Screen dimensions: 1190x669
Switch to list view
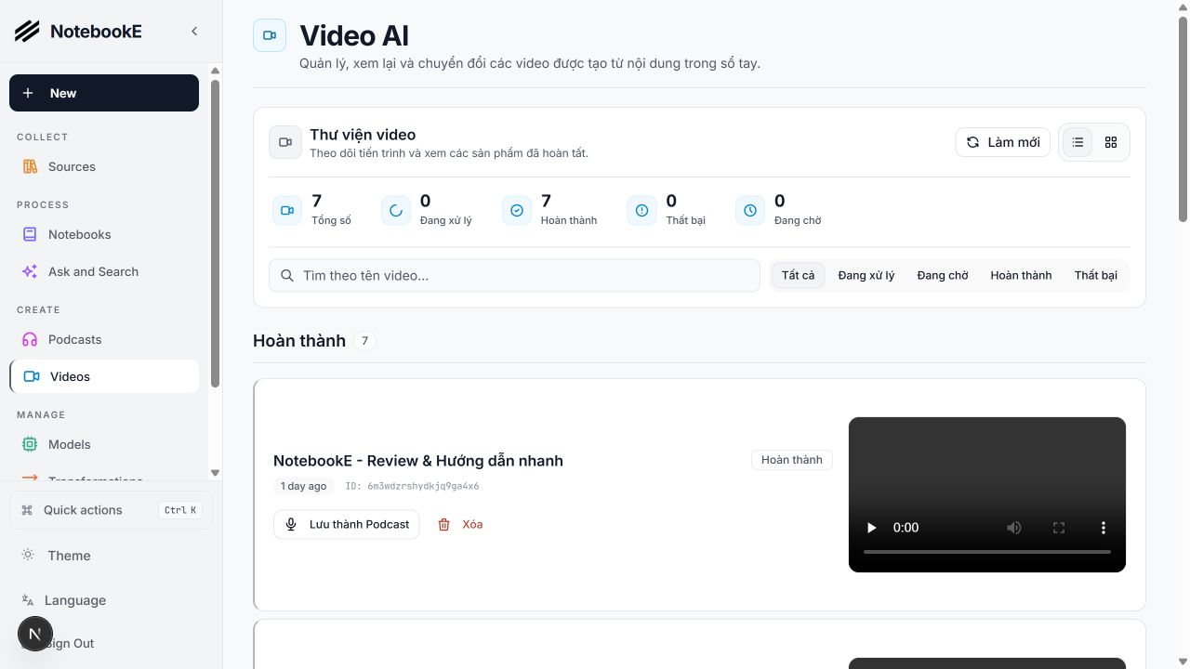1078,142
